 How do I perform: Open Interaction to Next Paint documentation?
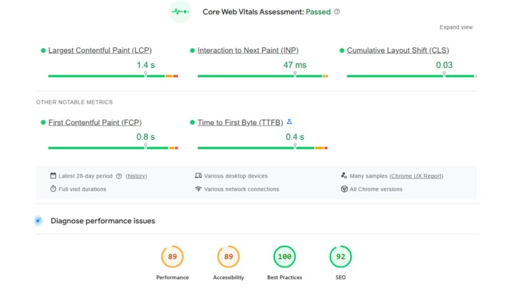247,50
